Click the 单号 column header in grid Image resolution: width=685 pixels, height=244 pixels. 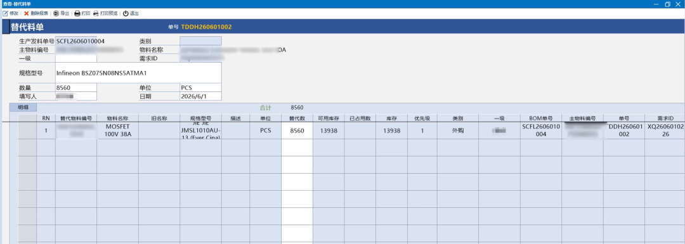pyautogui.click(x=624, y=119)
